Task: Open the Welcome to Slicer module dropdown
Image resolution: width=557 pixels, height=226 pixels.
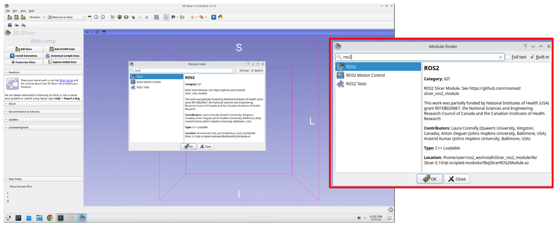Action: click(x=67, y=17)
